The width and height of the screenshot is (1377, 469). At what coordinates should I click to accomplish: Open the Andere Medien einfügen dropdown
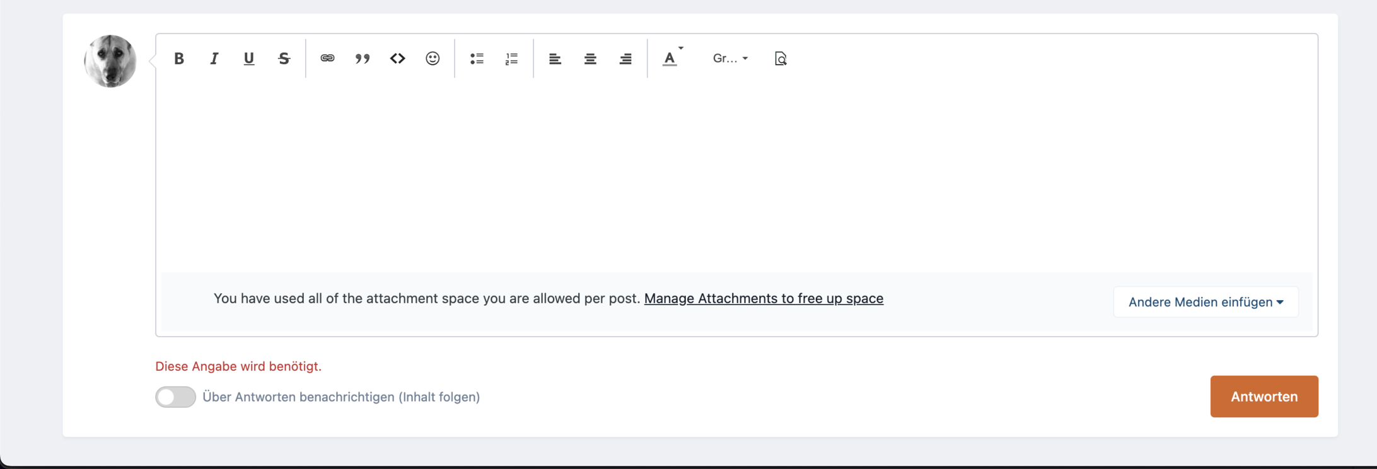(1206, 302)
